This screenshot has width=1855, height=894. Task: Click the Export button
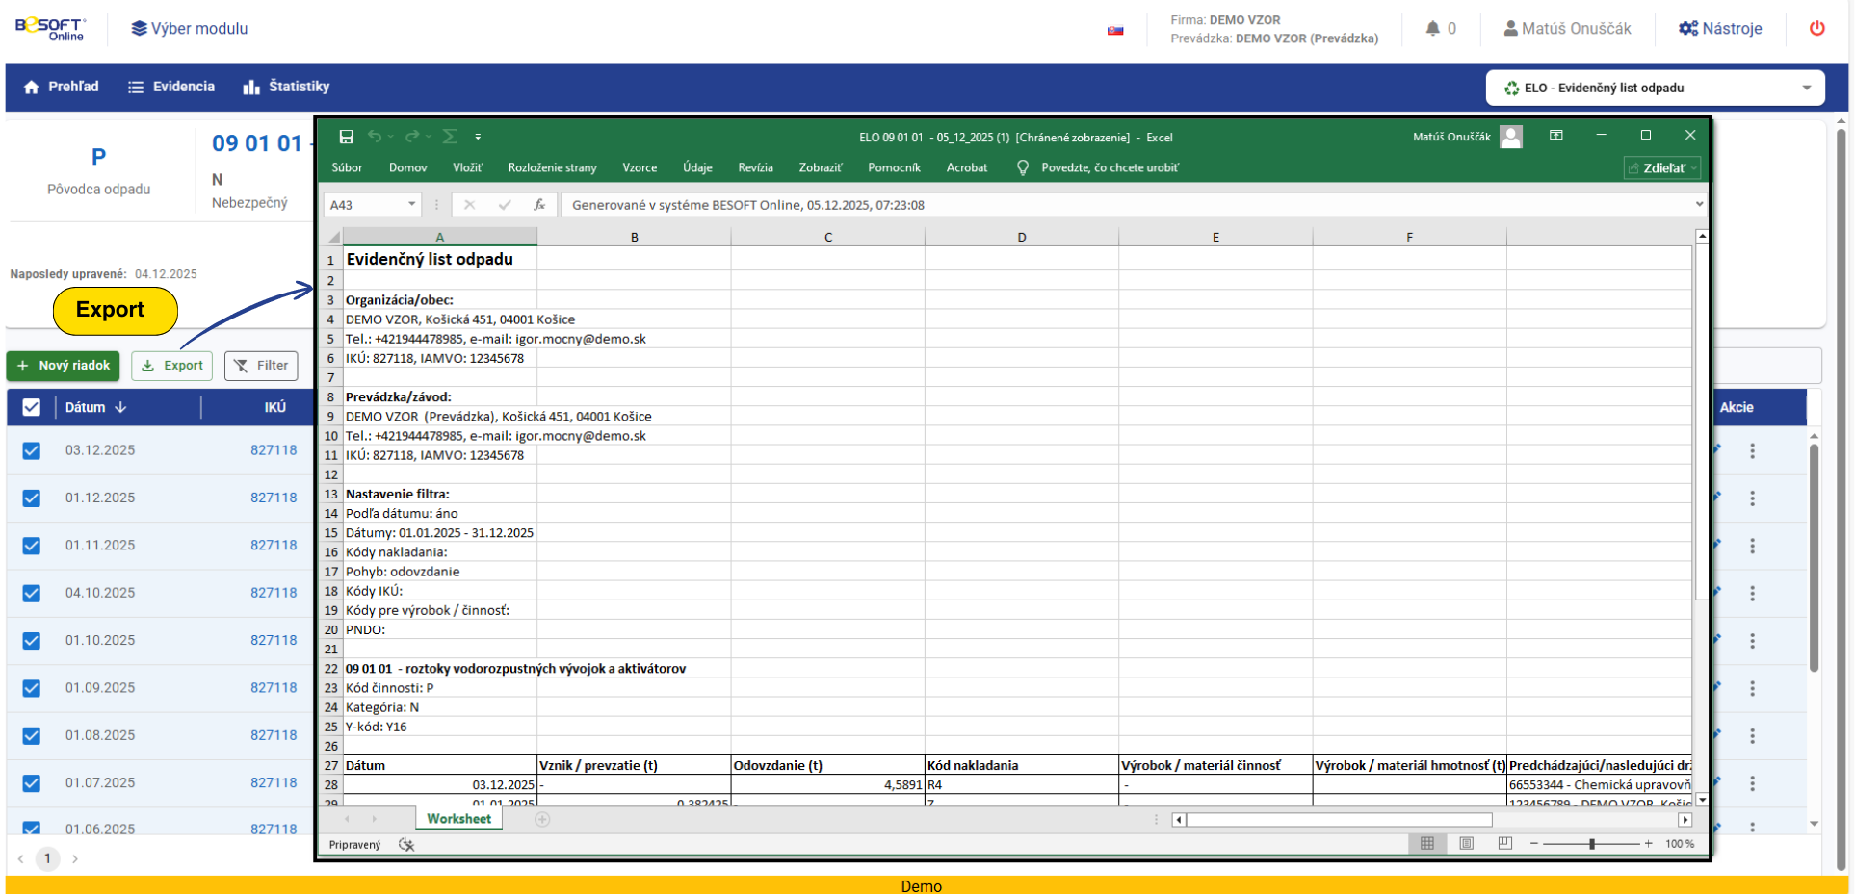(x=172, y=366)
